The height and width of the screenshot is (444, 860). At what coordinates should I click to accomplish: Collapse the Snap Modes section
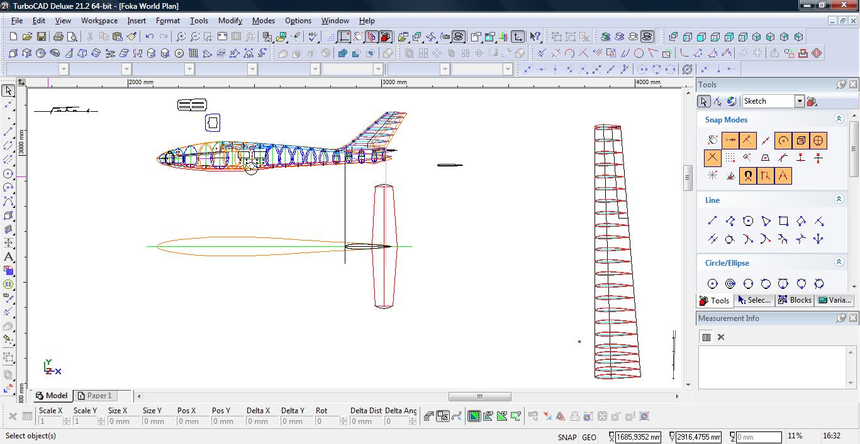pos(839,119)
